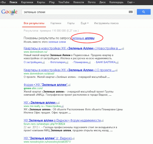Click into the search query input field
Screen dimensions: 153x144
click(75, 12)
